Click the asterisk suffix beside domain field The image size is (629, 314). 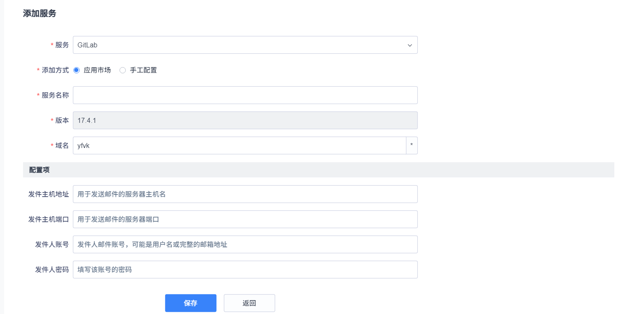pyautogui.click(x=412, y=145)
